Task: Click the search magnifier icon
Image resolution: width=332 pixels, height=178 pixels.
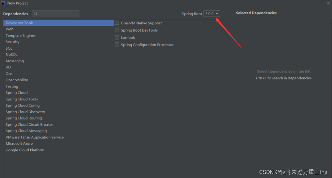Action: (36, 13)
